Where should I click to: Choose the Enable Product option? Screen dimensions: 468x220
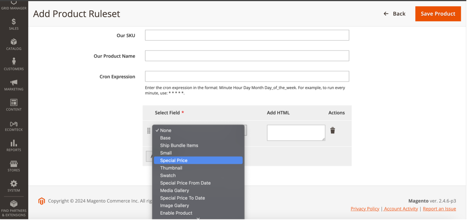(198, 213)
